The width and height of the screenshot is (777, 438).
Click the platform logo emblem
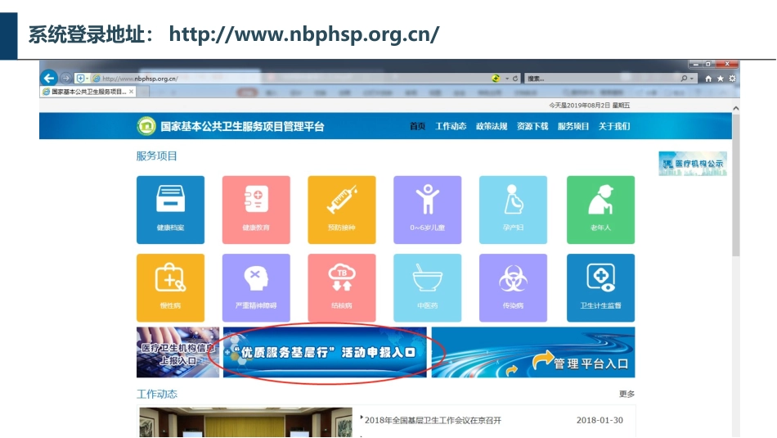(146, 126)
